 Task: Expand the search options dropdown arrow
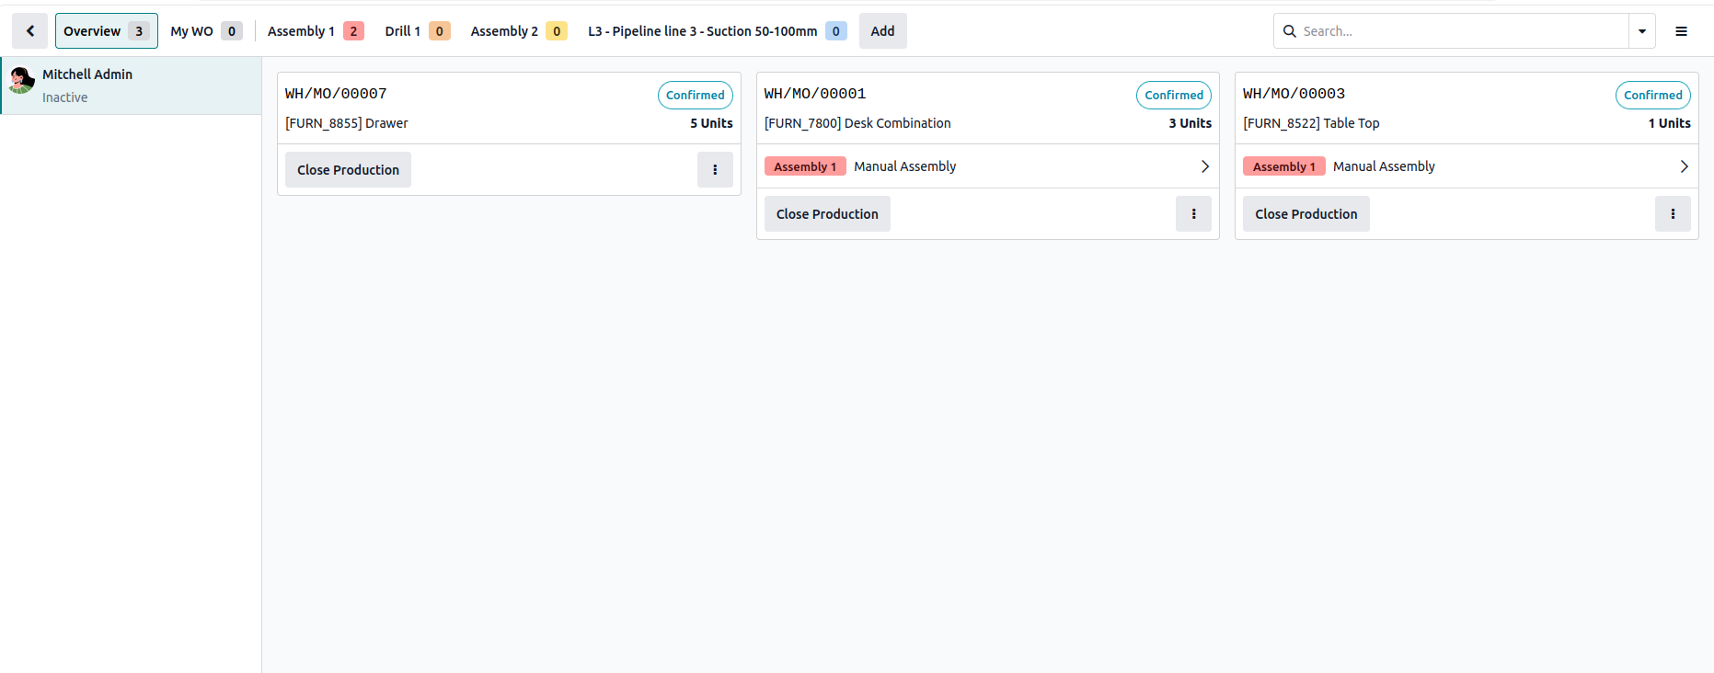[1642, 31]
